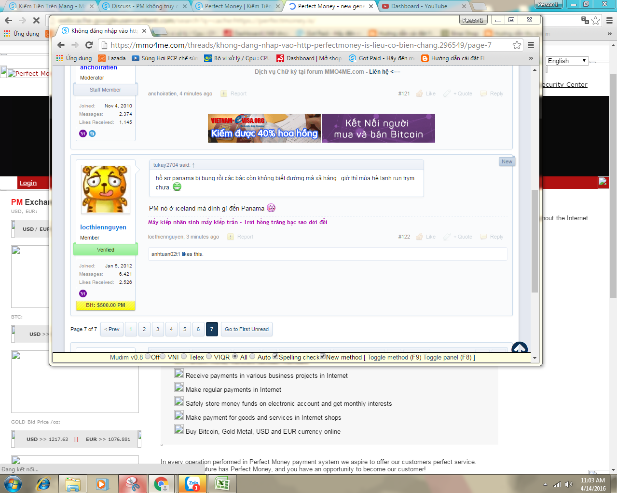Click Back arrow in background Chrome window
617x493 pixels.
click(x=8, y=20)
